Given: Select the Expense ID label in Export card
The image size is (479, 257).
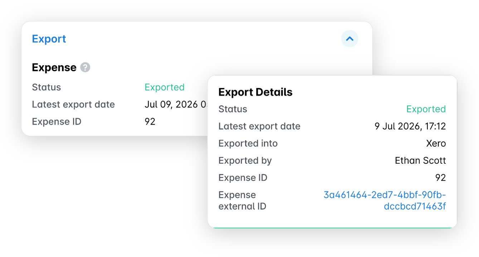Looking at the screenshot, I should tap(57, 122).
